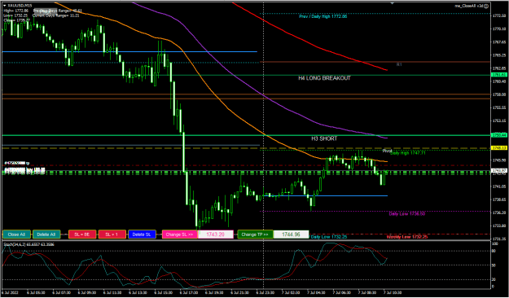Click the Weekly Low 1732.25 label

(x=407, y=237)
